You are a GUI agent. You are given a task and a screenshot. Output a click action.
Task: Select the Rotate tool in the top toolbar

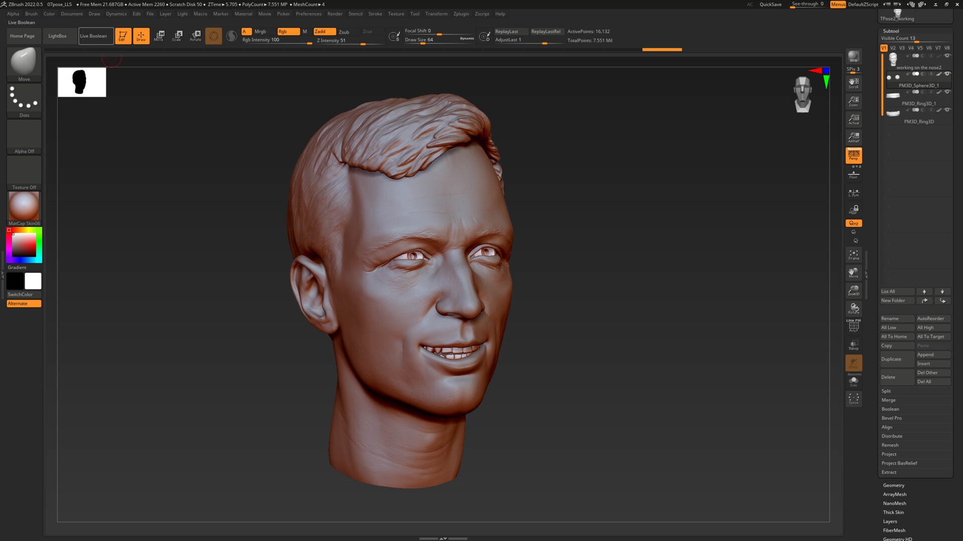coord(195,35)
